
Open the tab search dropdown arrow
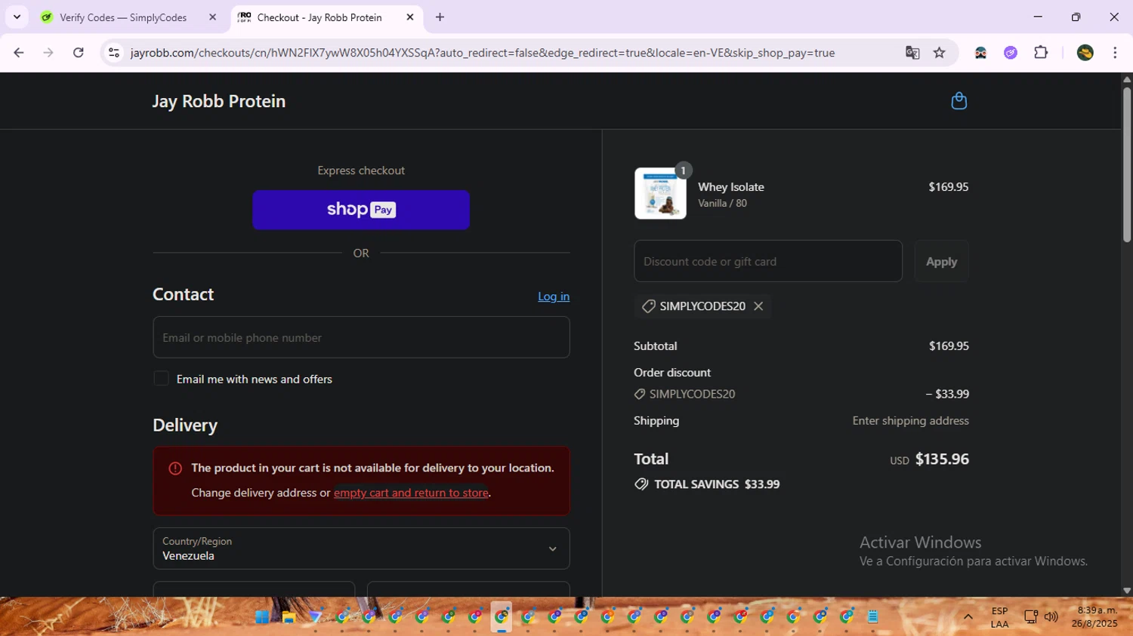[17, 17]
